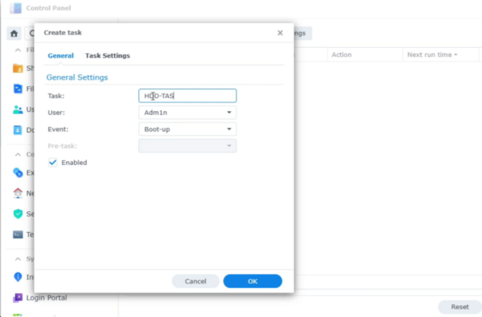The width and height of the screenshot is (482, 317).
Task: Open Shared Folder icon in sidebar
Action: click(18, 68)
